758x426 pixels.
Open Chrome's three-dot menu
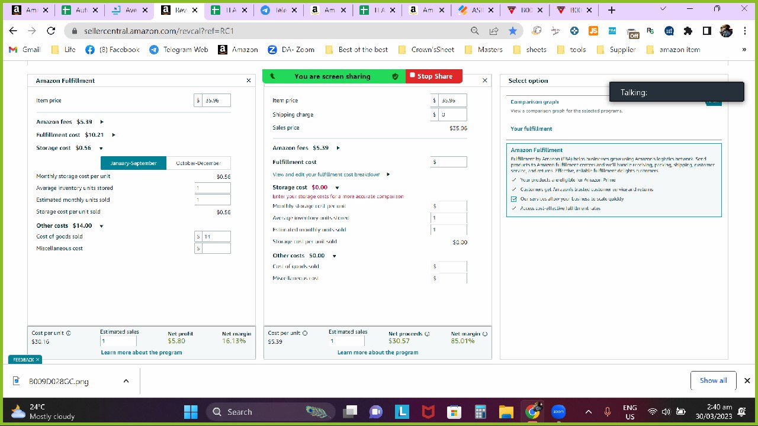pyautogui.click(x=745, y=31)
